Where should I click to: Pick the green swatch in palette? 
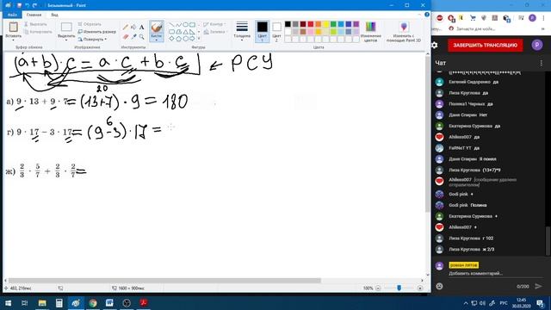333,24
